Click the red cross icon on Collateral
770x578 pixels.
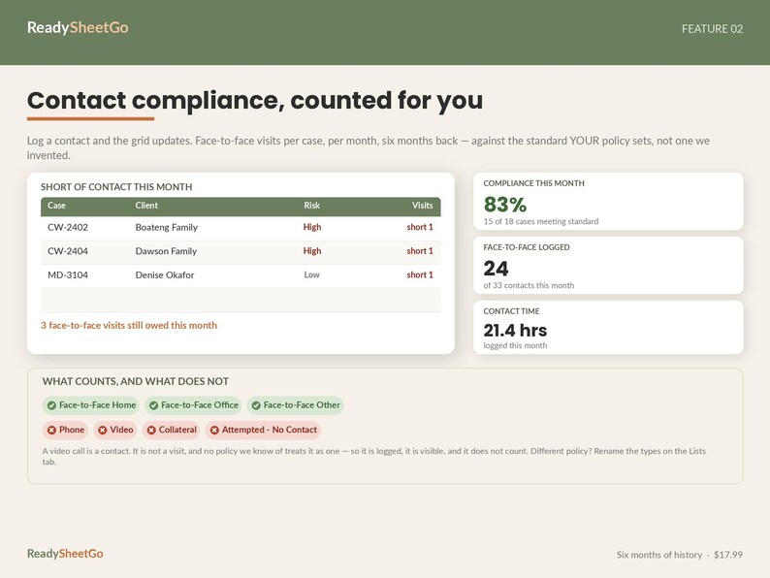tap(151, 431)
